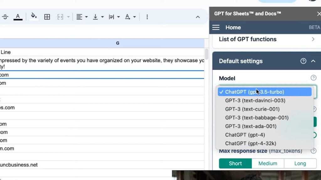The image size is (321, 180).
Task: Click cell containing 'uncbusiness.net'
Action: click(x=102, y=165)
